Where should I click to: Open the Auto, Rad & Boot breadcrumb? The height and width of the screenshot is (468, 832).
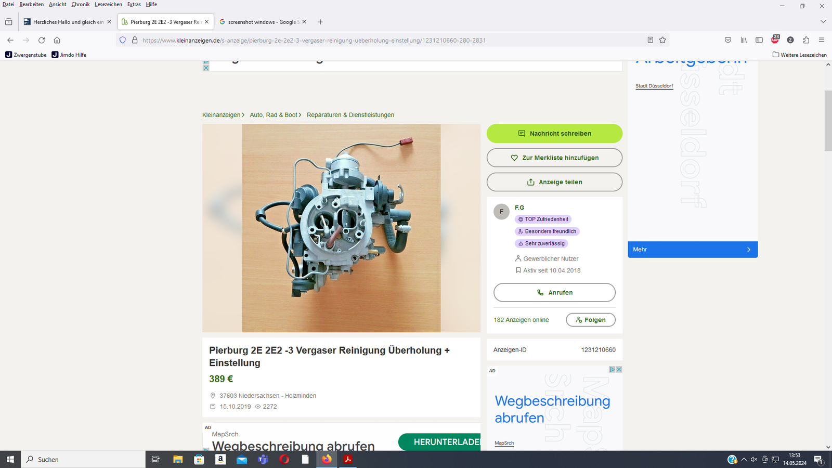click(x=274, y=115)
